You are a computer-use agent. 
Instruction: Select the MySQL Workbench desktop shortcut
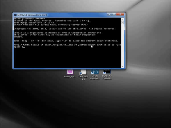coord(95,75)
